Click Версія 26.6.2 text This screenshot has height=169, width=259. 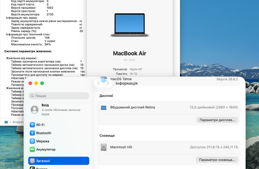pos(227,79)
